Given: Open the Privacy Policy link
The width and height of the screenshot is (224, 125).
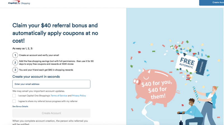Looking at the screenshot, I should tap(79, 96).
